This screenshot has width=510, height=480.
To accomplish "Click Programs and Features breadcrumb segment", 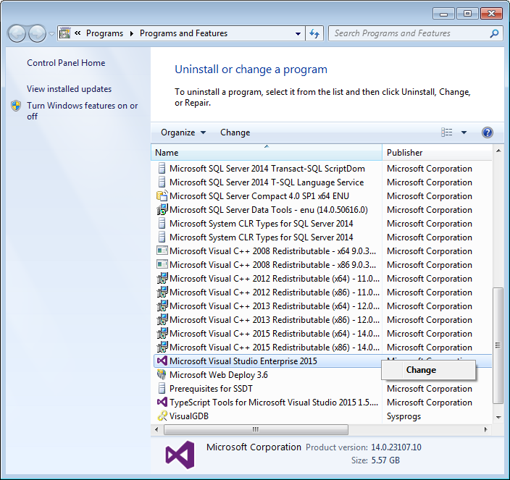I will click(183, 33).
